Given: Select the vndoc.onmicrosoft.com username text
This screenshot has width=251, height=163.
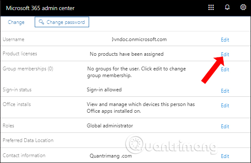Looking at the screenshot, I should 139,39.
